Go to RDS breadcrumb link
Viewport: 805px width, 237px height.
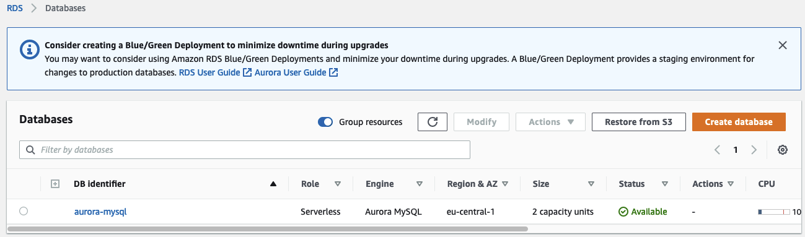[15, 9]
